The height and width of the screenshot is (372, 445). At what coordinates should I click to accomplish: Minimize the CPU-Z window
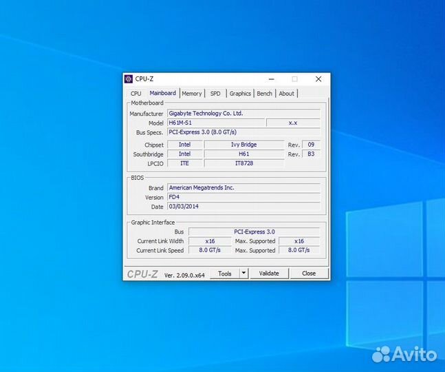click(x=271, y=79)
